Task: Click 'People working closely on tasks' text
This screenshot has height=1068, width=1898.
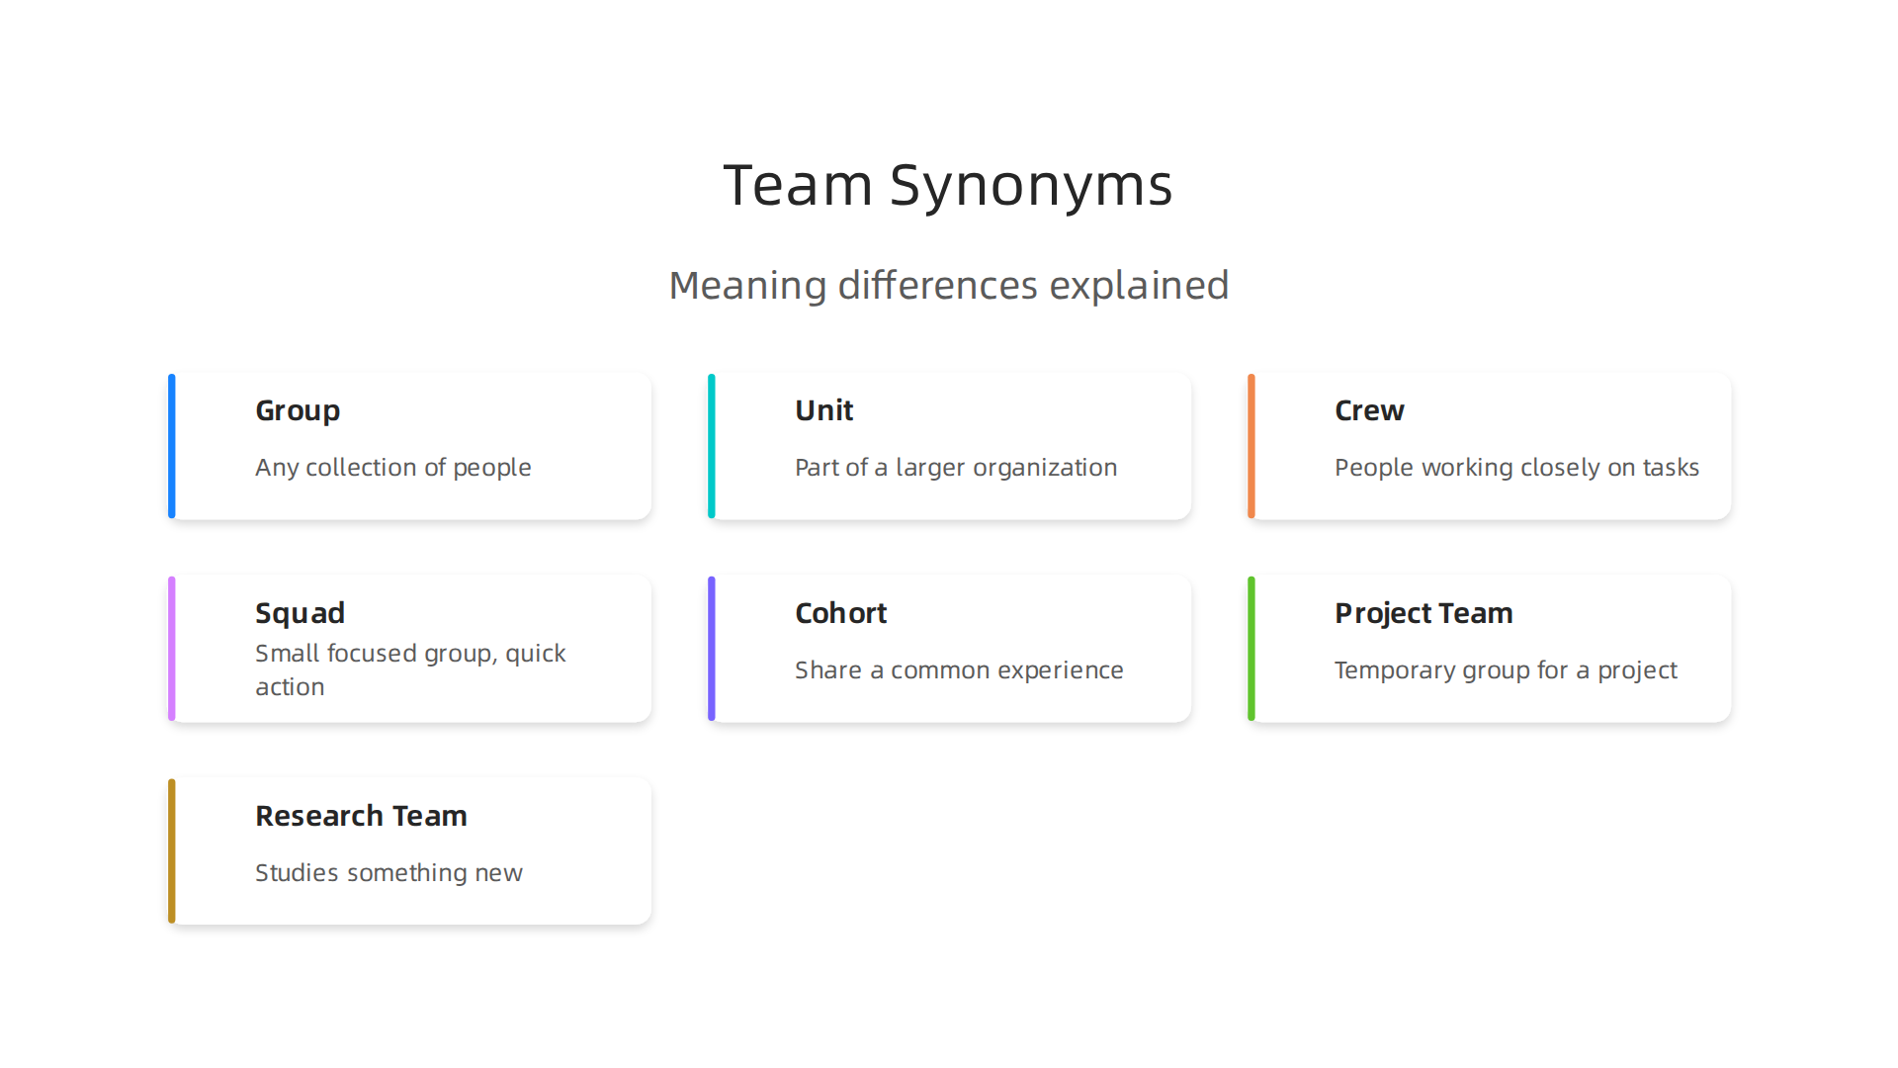Action: pos(1516,468)
